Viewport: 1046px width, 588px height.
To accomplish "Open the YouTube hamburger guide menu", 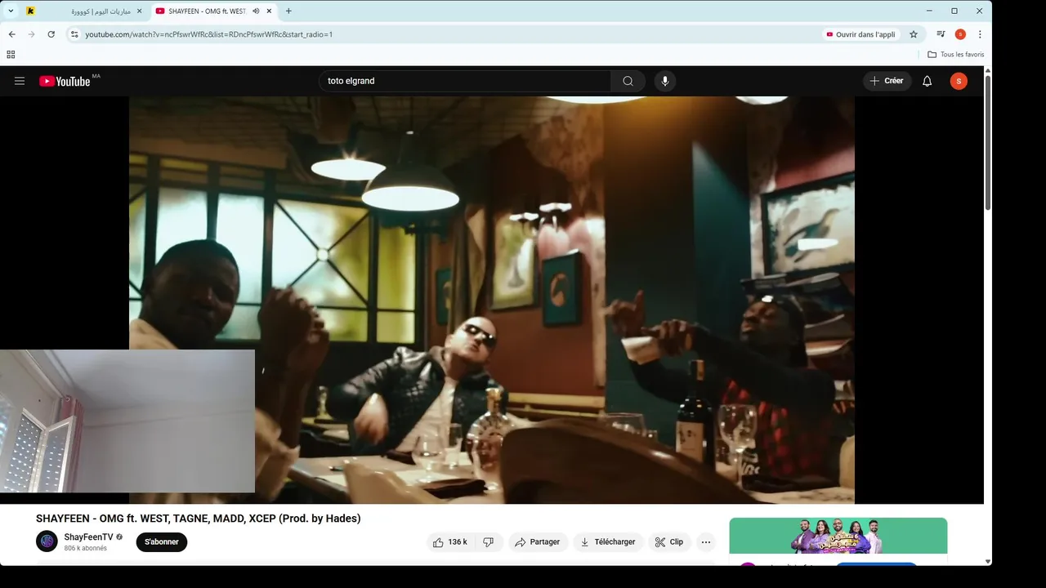I will pos(20,81).
